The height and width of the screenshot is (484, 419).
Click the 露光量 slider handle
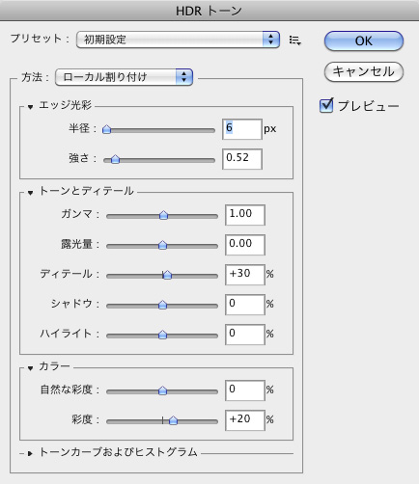(162, 245)
